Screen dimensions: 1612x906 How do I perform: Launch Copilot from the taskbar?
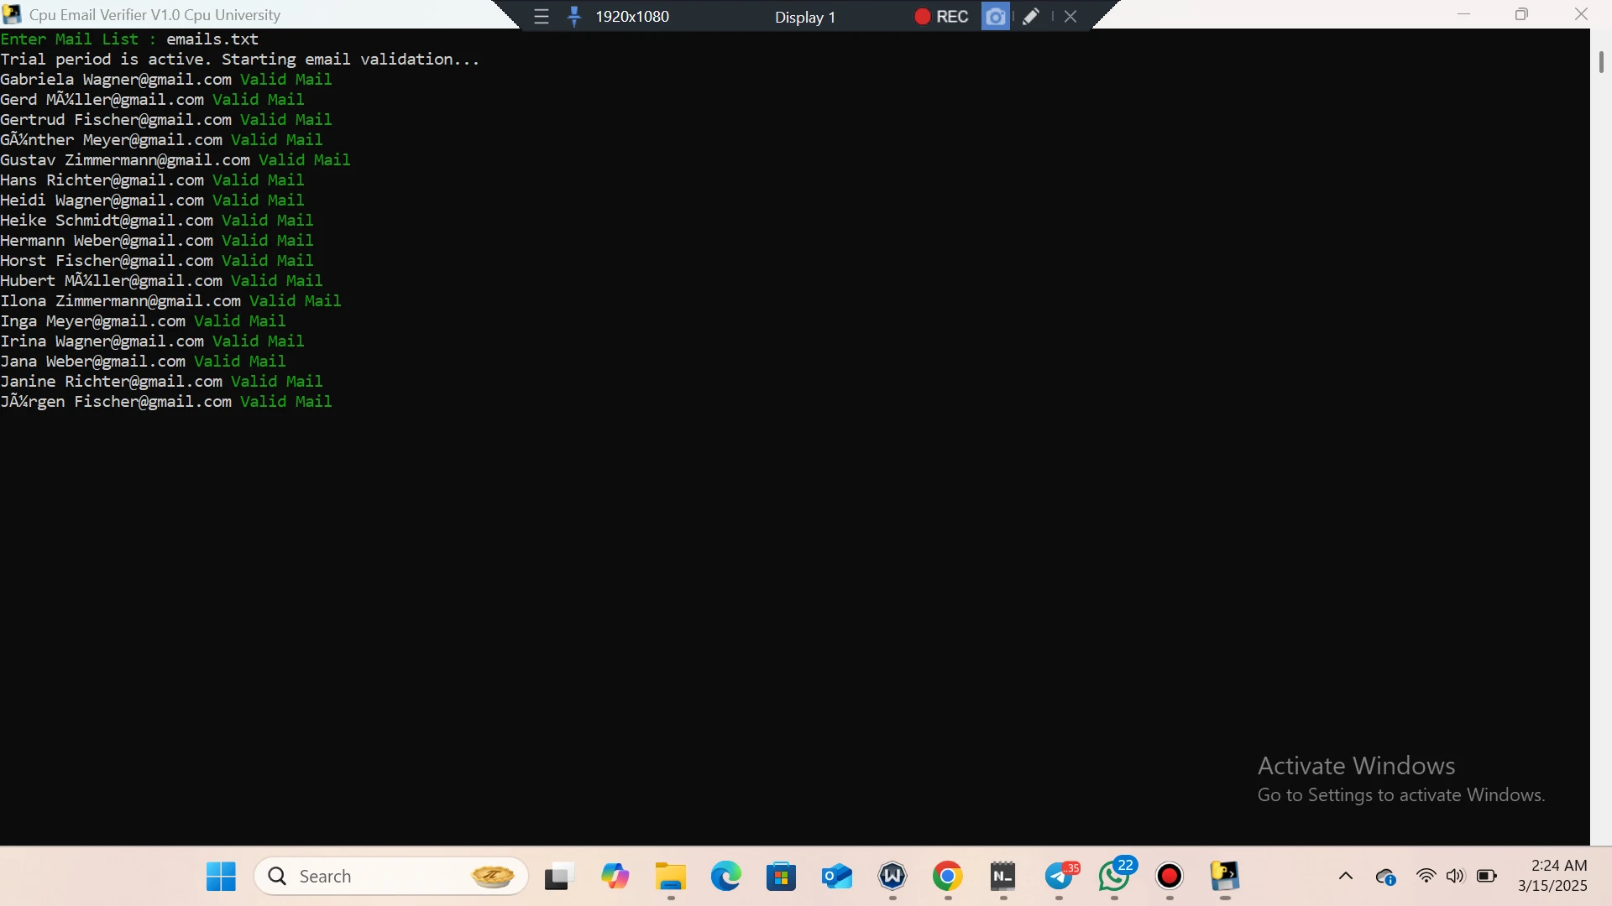(615, 877)
